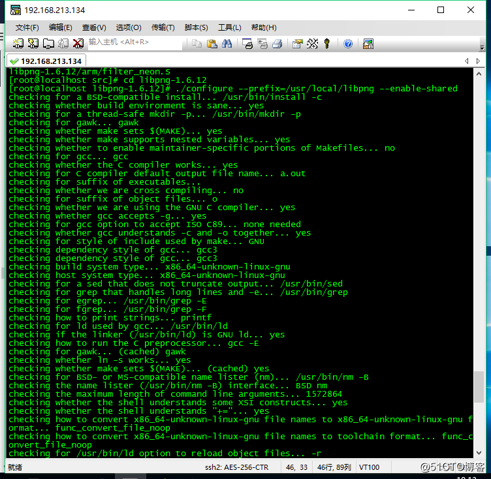Image resolution: width=491 pixels, height=479 pixels.
Task: Click the tab scroll right arrow
Action: (478, 61)
